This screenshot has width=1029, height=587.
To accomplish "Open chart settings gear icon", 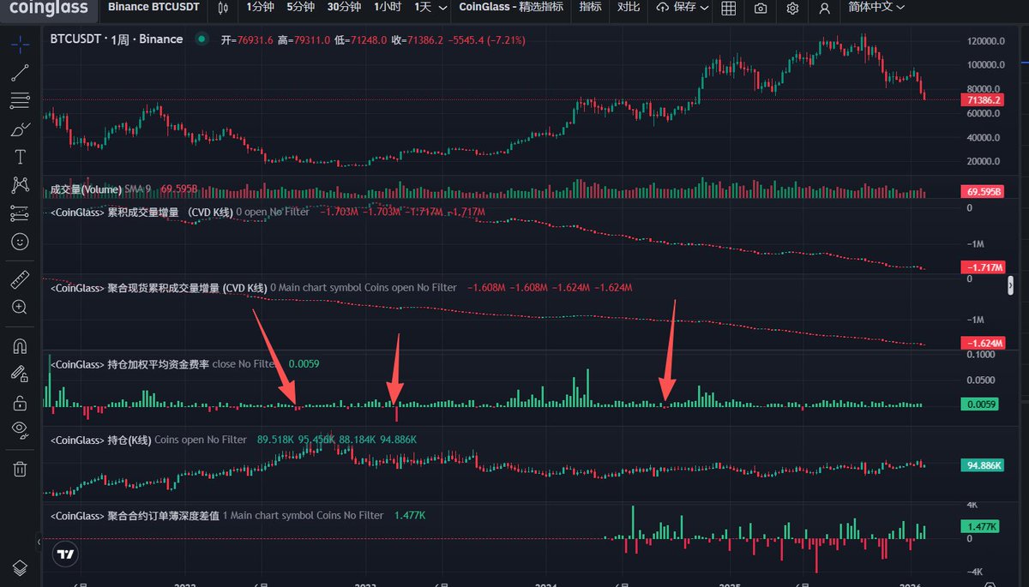I will pyautogui.click(x=792, y=8).
